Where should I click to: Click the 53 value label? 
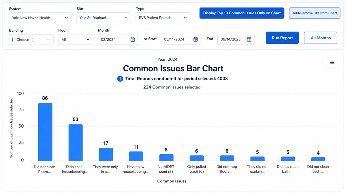76,119
